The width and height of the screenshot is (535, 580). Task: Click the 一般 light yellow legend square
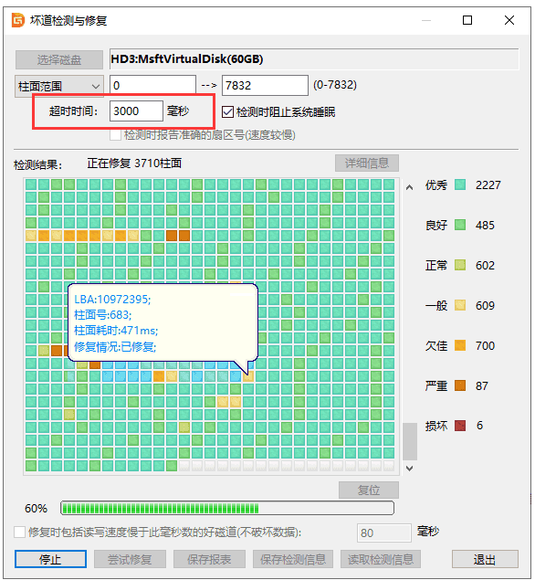[460, 305]
